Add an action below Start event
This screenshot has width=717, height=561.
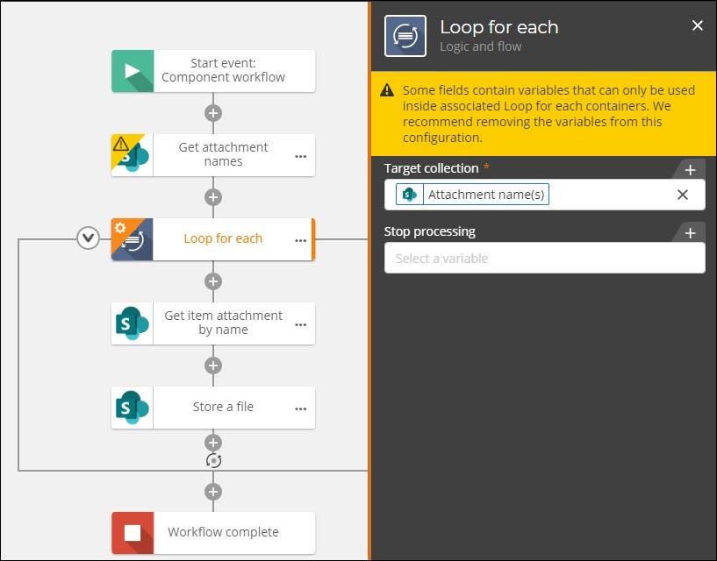[x=213, y=113]
